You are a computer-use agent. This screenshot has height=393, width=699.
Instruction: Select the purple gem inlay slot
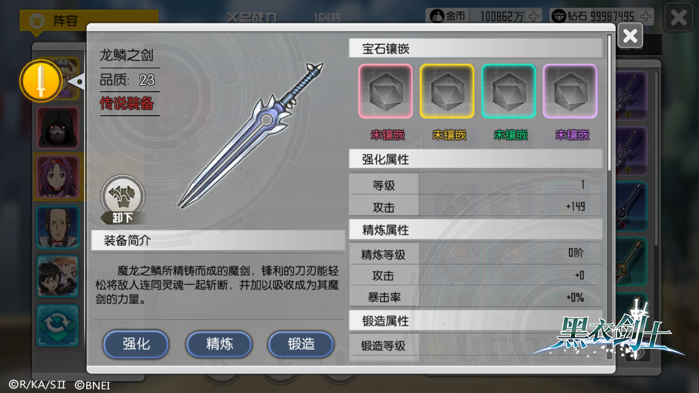tap(570, 91)
